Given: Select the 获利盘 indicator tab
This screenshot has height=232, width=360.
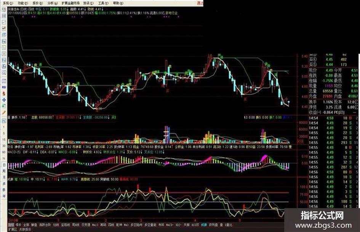Looking at the screenshot, I should tap(213, 225).
